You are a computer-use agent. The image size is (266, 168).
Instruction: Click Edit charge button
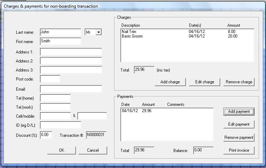(204, 82)
